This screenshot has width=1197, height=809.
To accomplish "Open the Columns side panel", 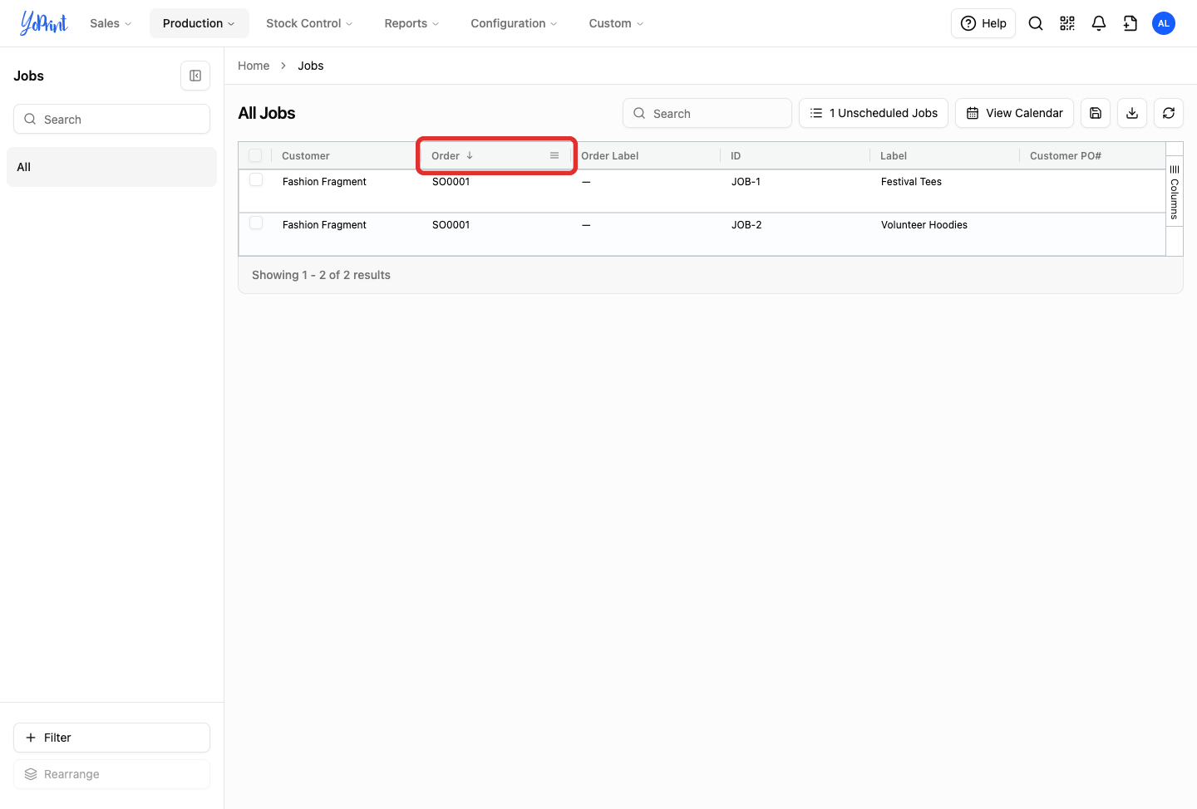I will pos(1175,192).
